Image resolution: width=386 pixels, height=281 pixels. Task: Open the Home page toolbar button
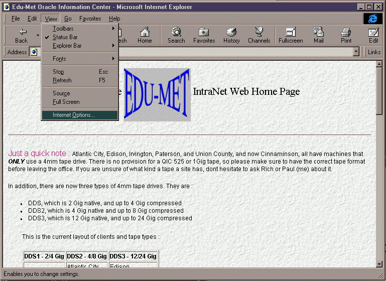coord(145,35)
